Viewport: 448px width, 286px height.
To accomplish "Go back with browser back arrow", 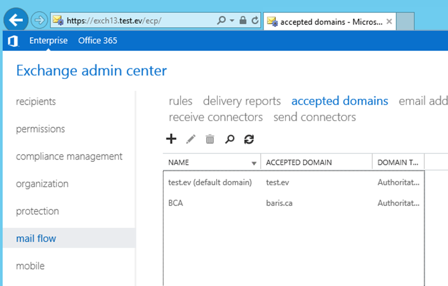I will pos(16,20).
